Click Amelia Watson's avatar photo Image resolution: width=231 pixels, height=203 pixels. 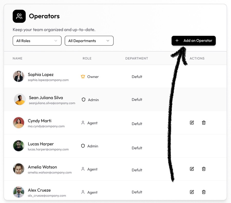(x=18, y=169)
